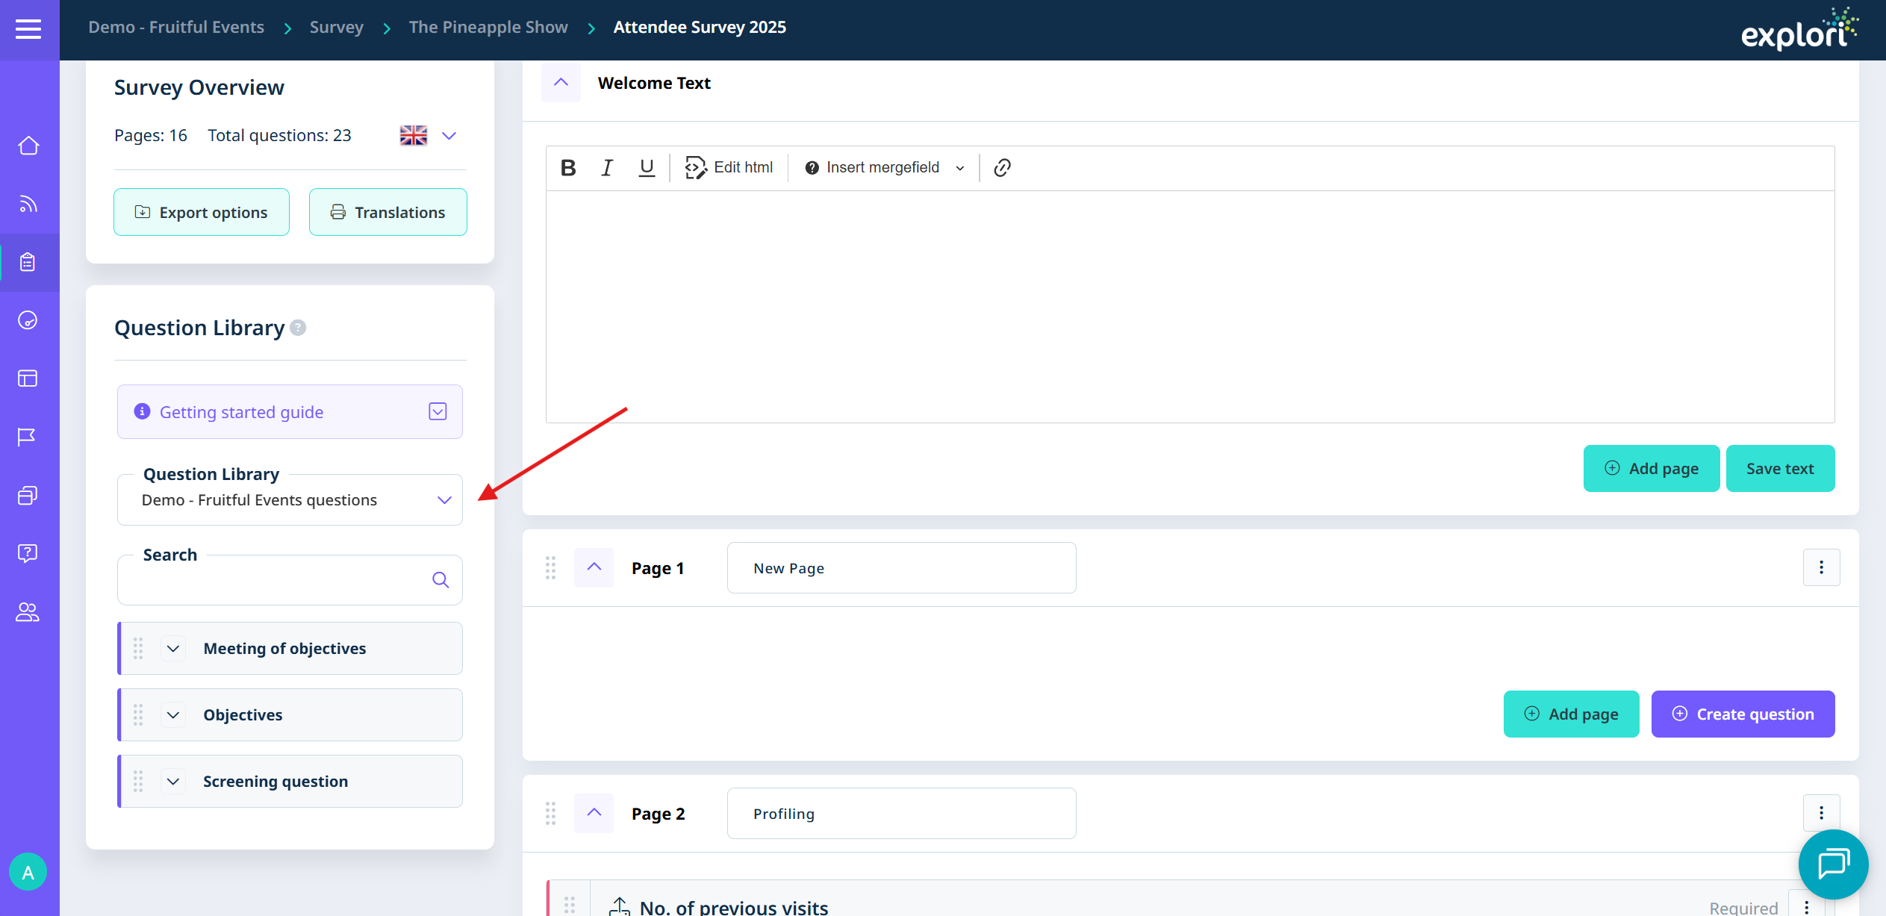Screen dimensions: 1886x916
Task: Open the feed icon in sidebar
Action: tap(28, 204)
